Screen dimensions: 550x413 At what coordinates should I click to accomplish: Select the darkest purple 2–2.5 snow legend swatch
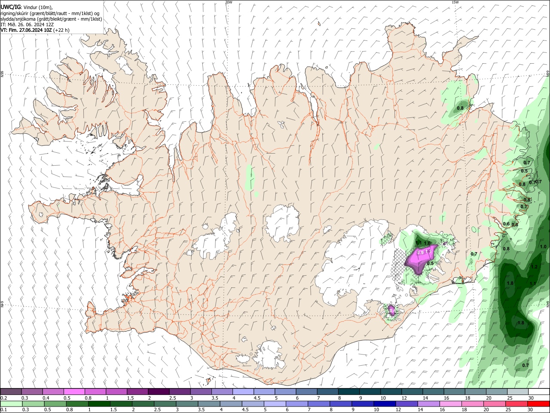(x=158, y=391)
